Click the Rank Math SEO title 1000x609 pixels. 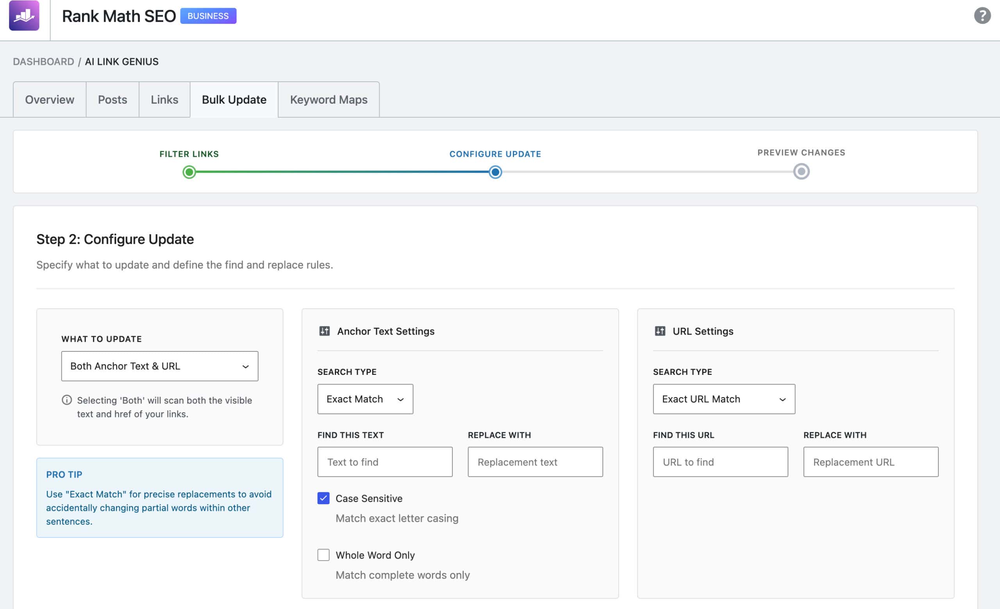pyautogui.click(x=119, y=16)
